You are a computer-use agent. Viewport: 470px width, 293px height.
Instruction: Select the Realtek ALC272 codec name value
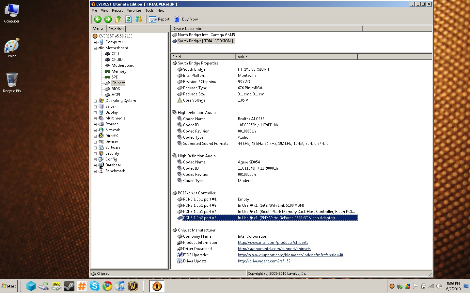click(x=251, y=119)
